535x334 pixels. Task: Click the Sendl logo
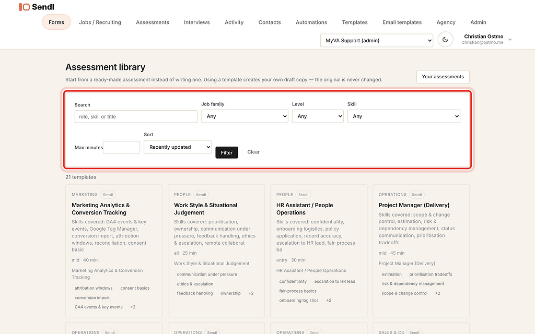tap(36, 7)
